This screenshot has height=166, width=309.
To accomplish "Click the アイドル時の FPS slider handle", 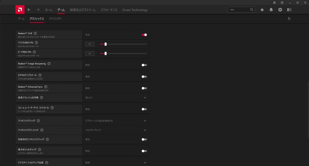I will (x=105, y=44).
